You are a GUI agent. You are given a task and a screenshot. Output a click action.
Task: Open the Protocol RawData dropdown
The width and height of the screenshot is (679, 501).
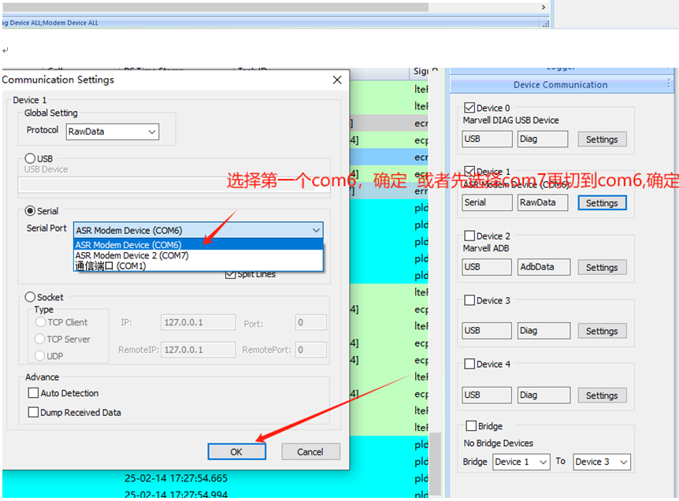tap(113, 132)
